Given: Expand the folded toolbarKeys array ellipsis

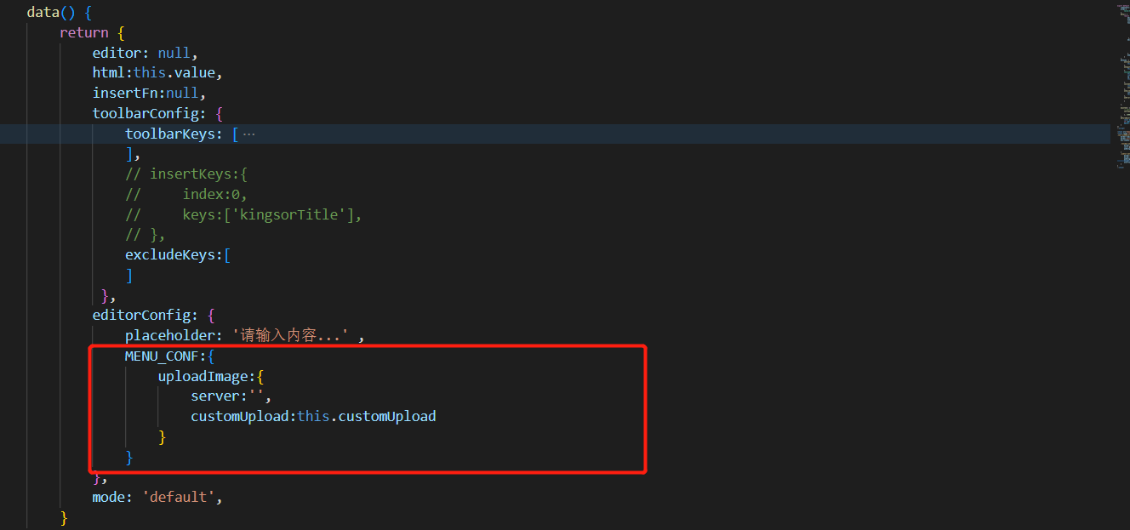Looking at the screenshot, I should click(x=248, y=134).
